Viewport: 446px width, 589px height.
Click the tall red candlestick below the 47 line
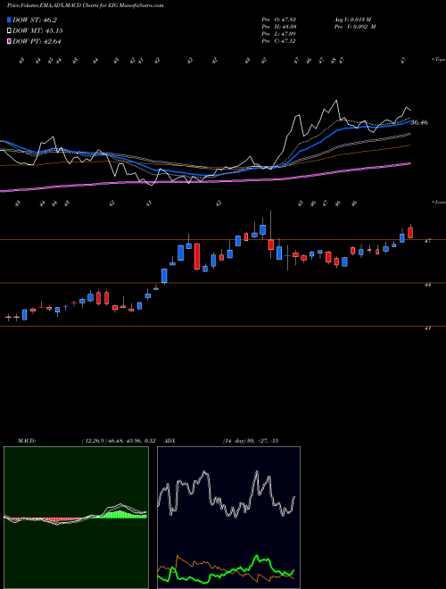tap(197, 256)
